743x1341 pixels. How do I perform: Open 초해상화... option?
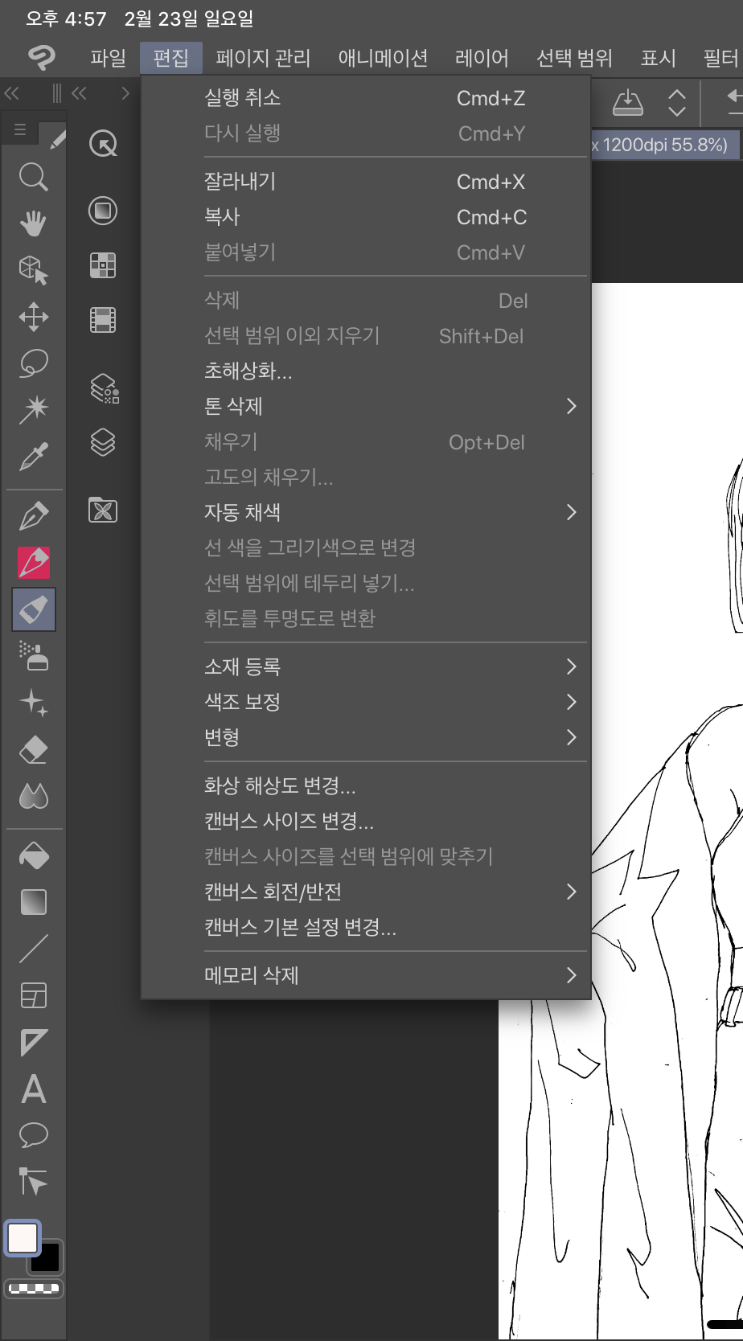366,371
